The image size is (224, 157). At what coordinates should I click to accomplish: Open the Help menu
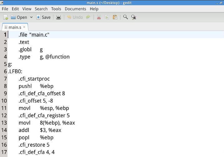pos(94,9)
